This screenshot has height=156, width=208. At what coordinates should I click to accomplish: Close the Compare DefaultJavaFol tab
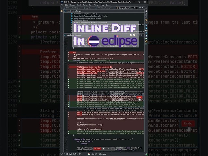point(137,8)
